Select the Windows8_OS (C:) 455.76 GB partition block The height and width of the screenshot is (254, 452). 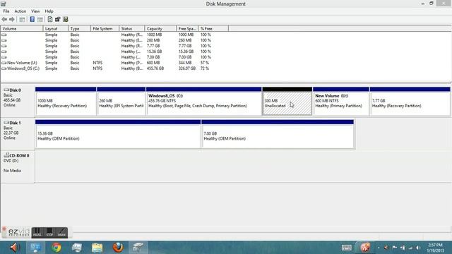coord(204,102)
